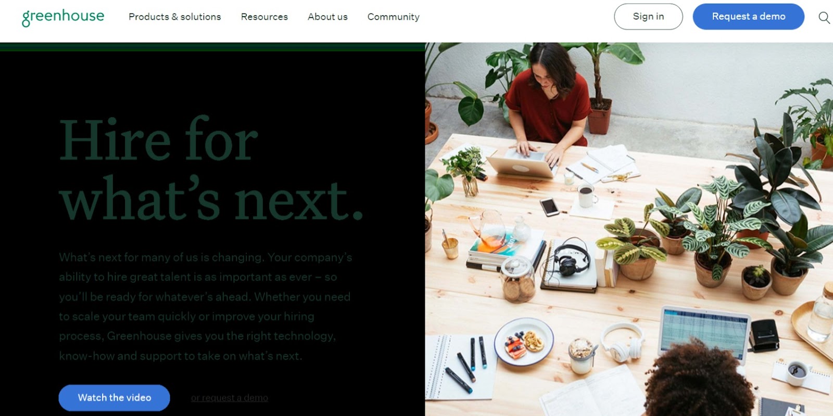Play the intro via Watch the video
The image size is (833, 416).
pyautogui.click(x=115, y=398)
